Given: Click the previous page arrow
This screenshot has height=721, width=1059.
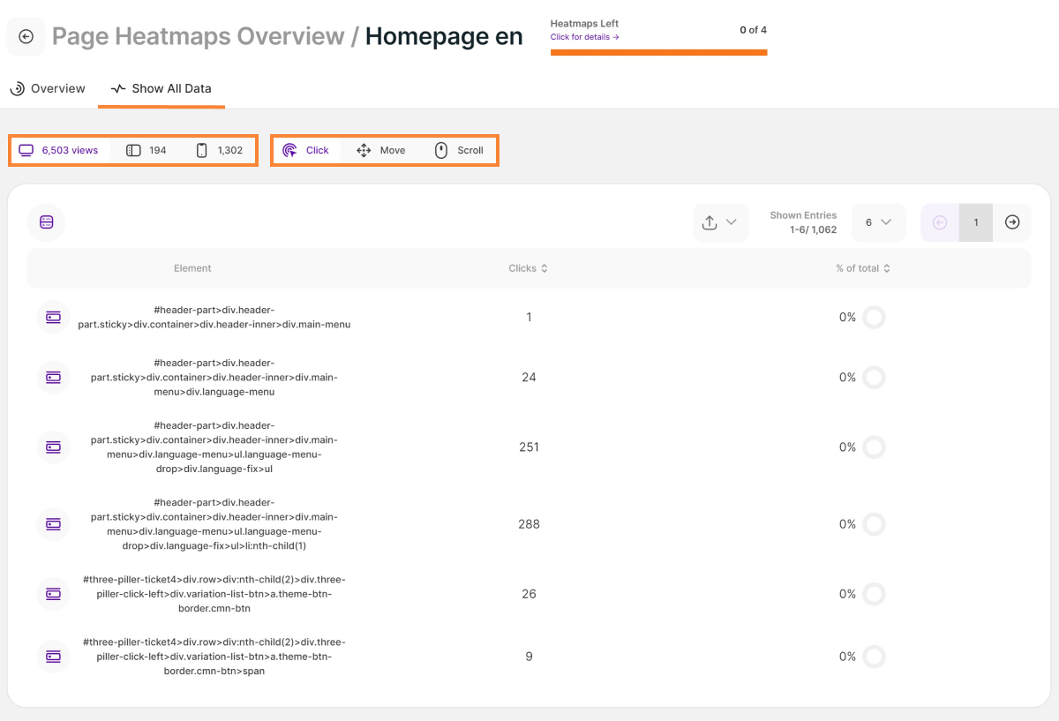Looking at the screenshot, I should coord(940,222).
